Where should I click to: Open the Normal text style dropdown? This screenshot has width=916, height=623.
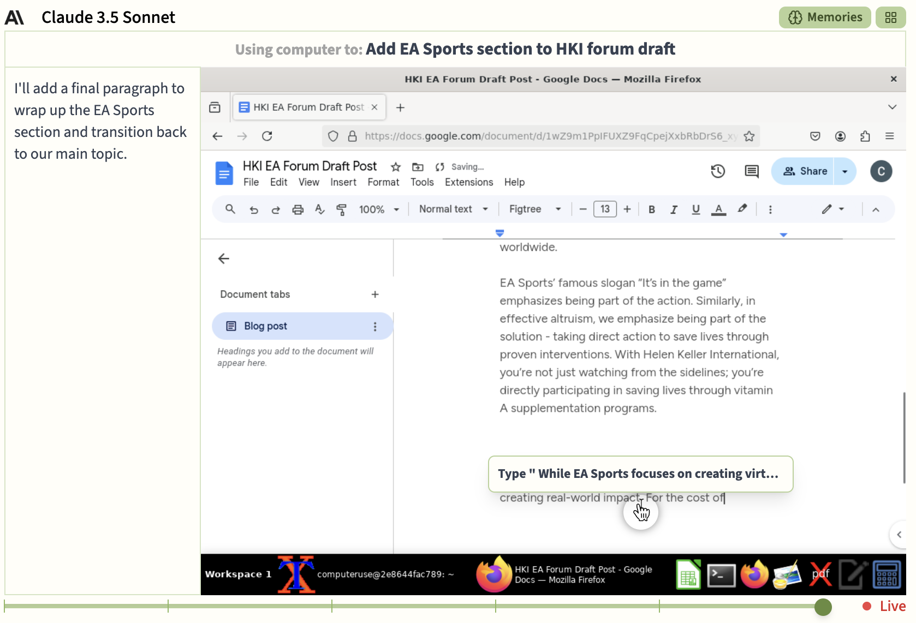pyautogui.click(x=453, y=209)
